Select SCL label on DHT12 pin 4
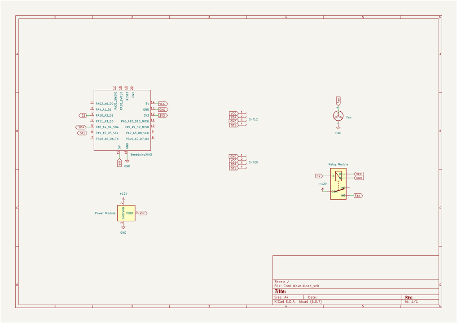 pos(234,125)
